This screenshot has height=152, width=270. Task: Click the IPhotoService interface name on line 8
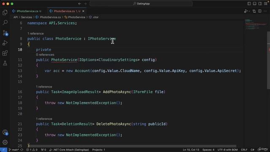click(x=102, y=38)
